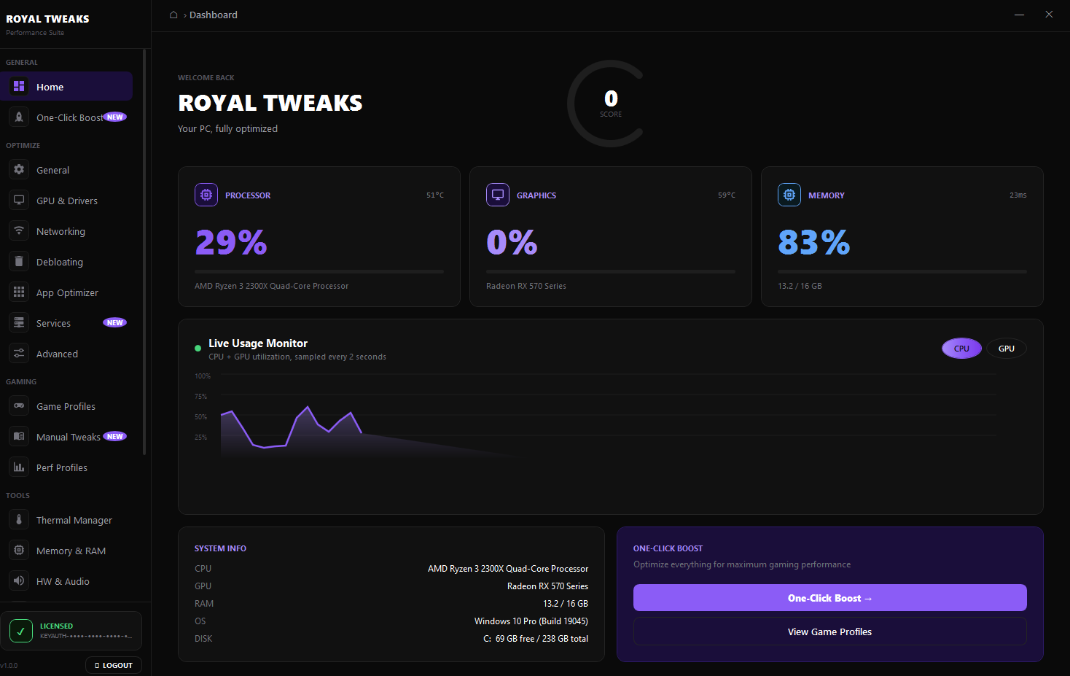Click the One-Click Boost rocket icon
Screen dimensions: 1070x676
(19, 117)
